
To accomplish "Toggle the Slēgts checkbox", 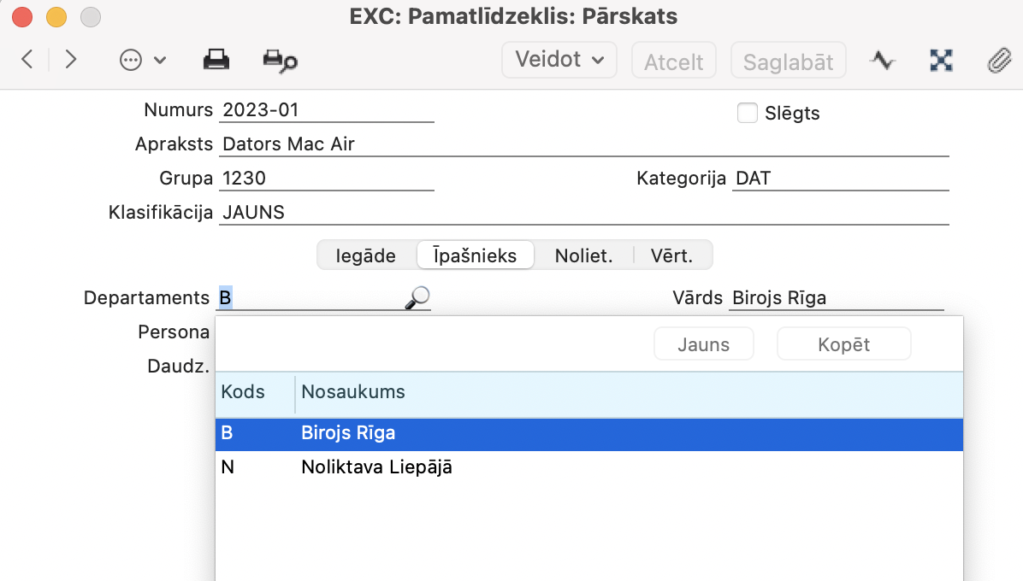I will [x=748, y=113].
